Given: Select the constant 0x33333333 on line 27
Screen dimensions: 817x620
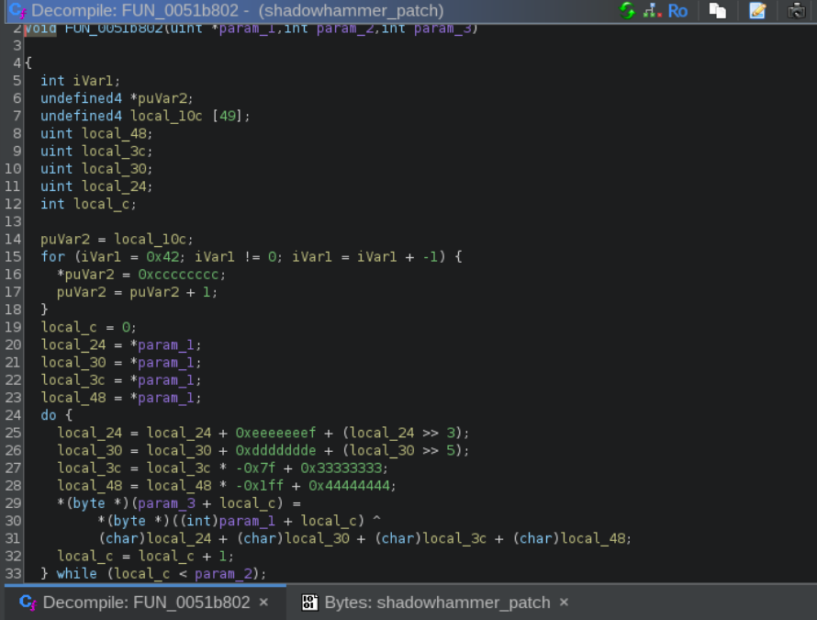Looking at the screenshot, I should [x=341, y=468].
